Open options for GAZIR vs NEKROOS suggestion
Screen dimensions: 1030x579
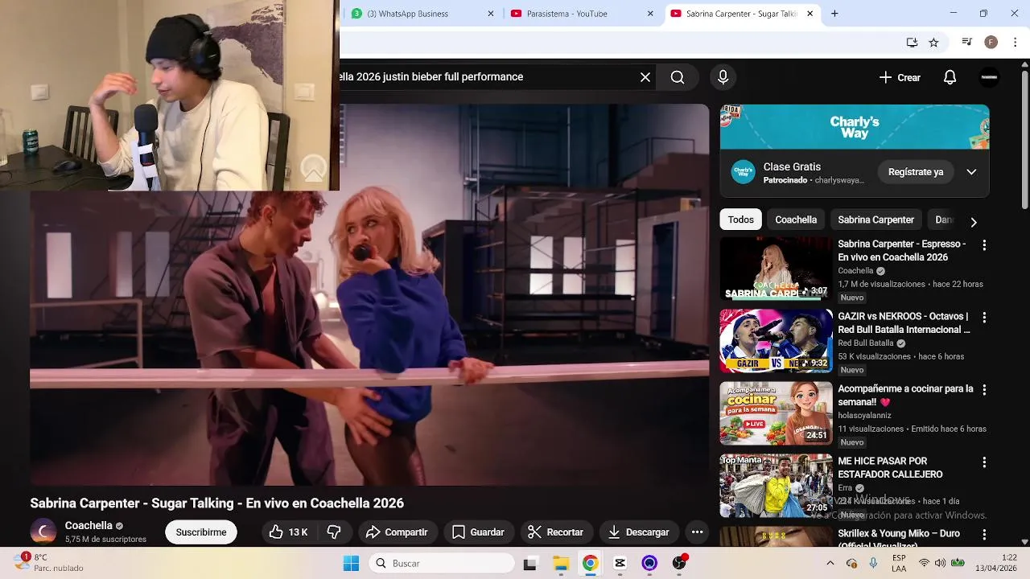(x=983, y=318)
